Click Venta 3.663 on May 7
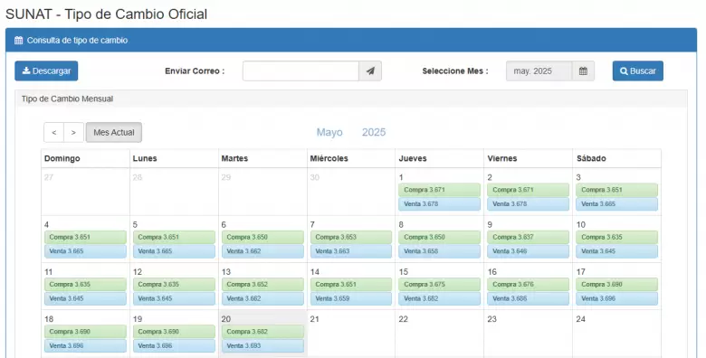Screen dimensions: 706x358 (x=351, y=251)
